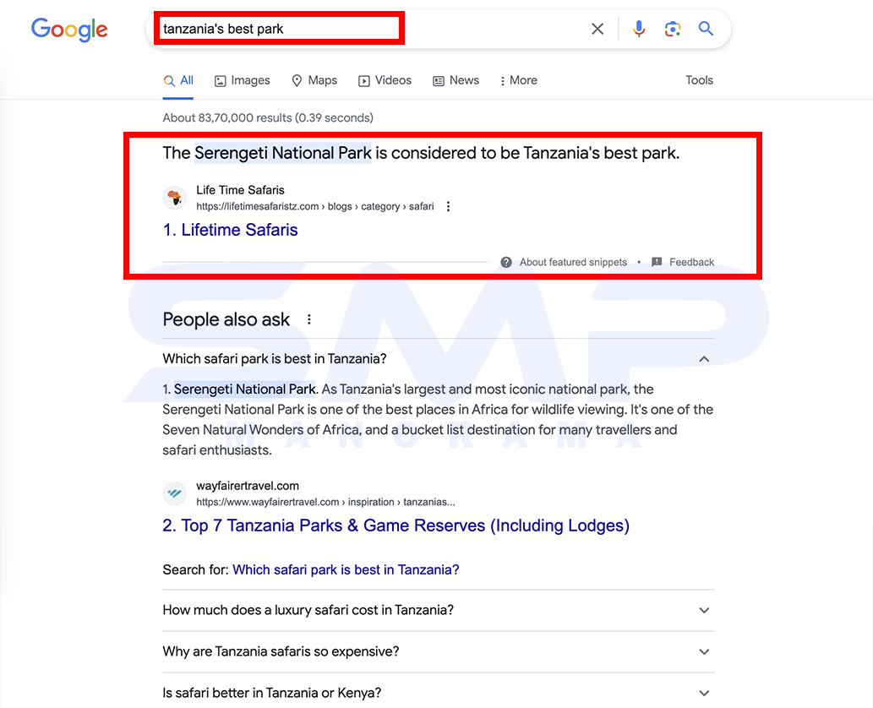This screenshot has height=708, width=873.
Task: Click Life Time Safaris favicon
Action: click(175, 198)
